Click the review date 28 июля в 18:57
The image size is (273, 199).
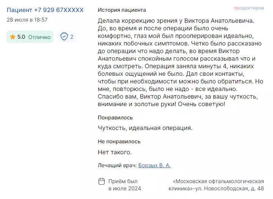27,20
